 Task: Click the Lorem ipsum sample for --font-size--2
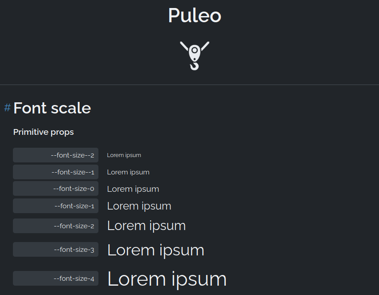pos(124,155)
